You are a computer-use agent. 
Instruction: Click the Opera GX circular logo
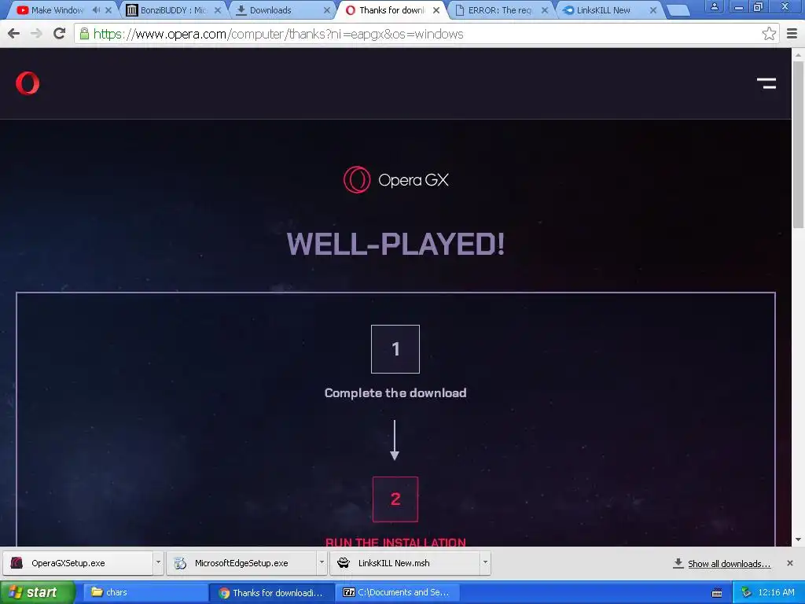(x=357, y=180)
